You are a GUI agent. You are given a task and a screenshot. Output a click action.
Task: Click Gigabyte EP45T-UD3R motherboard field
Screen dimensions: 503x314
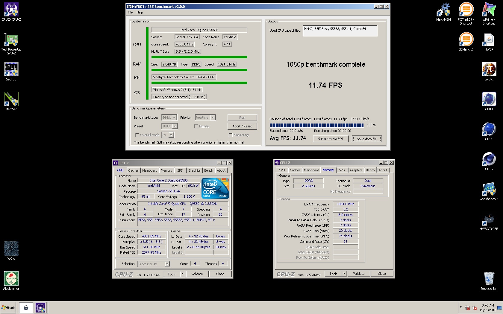click(184, 77)
